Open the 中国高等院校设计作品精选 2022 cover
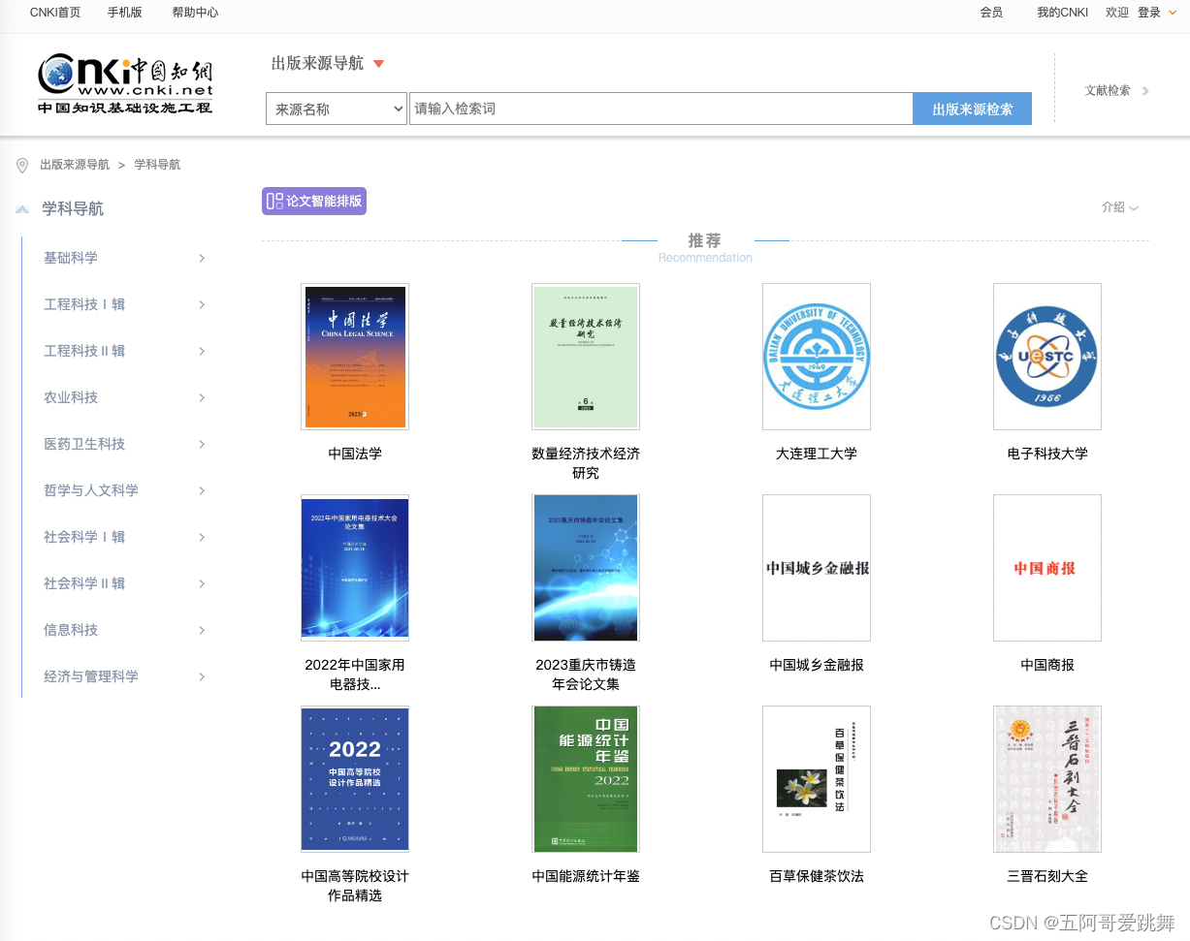Image resolution: width=1190 pixels, height=941 pixels. click(355, 779)
